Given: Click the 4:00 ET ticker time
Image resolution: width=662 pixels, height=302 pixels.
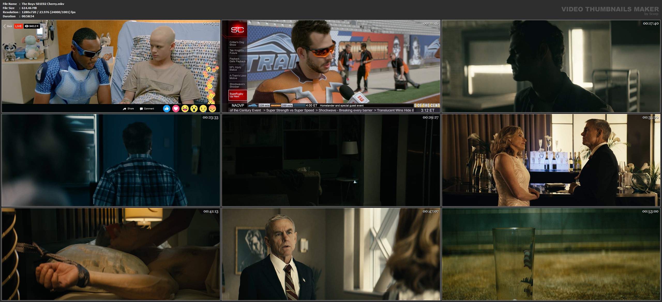Looking at the screenshot, I should pos(311,105).
